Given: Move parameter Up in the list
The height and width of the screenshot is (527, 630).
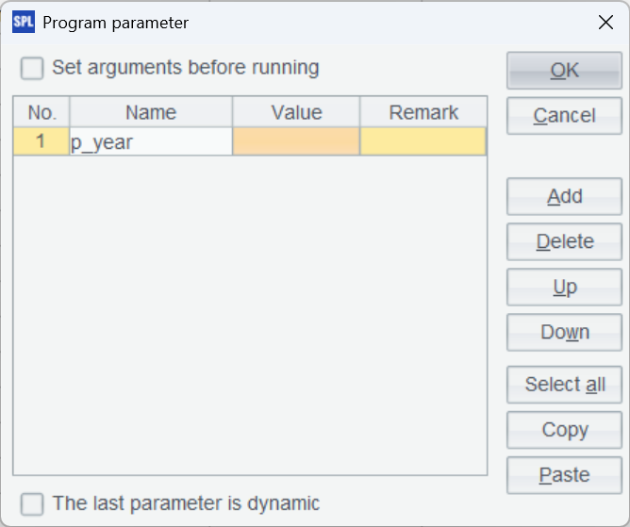Looking at the screenshot, I should (564, 288).
